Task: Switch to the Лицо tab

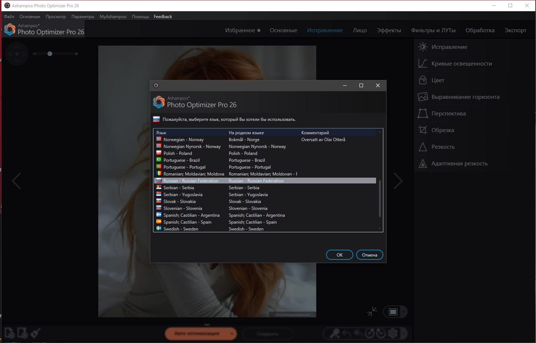Action: point(360,30)
